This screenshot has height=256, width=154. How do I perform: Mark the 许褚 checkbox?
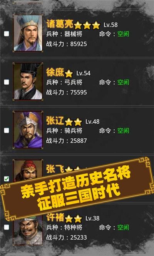(7, 227)
